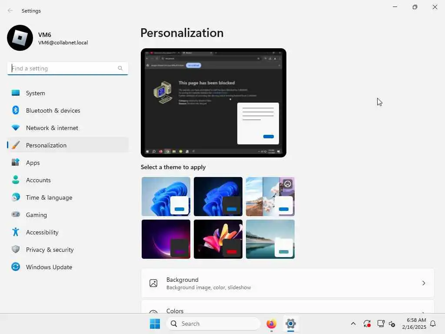445x334 pixels.
Task: Open Time & language settings
Action: tap(67, 197)
